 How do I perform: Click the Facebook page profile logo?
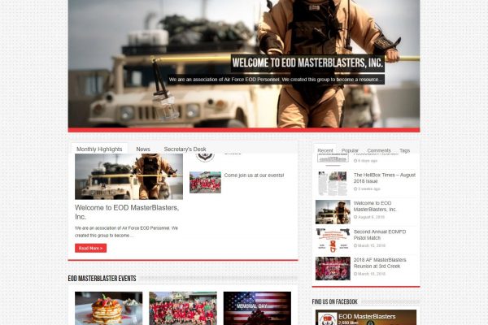tap(327, 319)
